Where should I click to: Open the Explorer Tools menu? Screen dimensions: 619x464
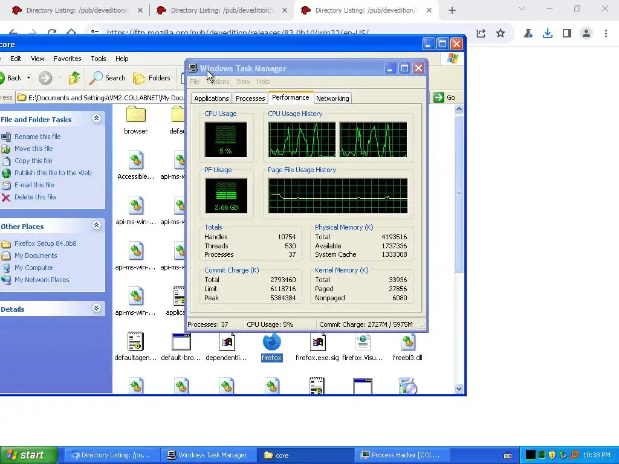pyautogui.click(x=99, y=59)
